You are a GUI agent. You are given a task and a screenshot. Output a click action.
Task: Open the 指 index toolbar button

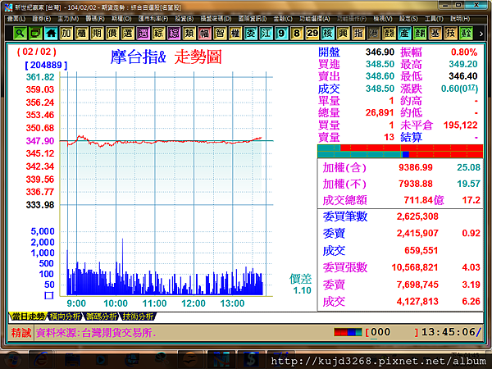tap(358, 33)
